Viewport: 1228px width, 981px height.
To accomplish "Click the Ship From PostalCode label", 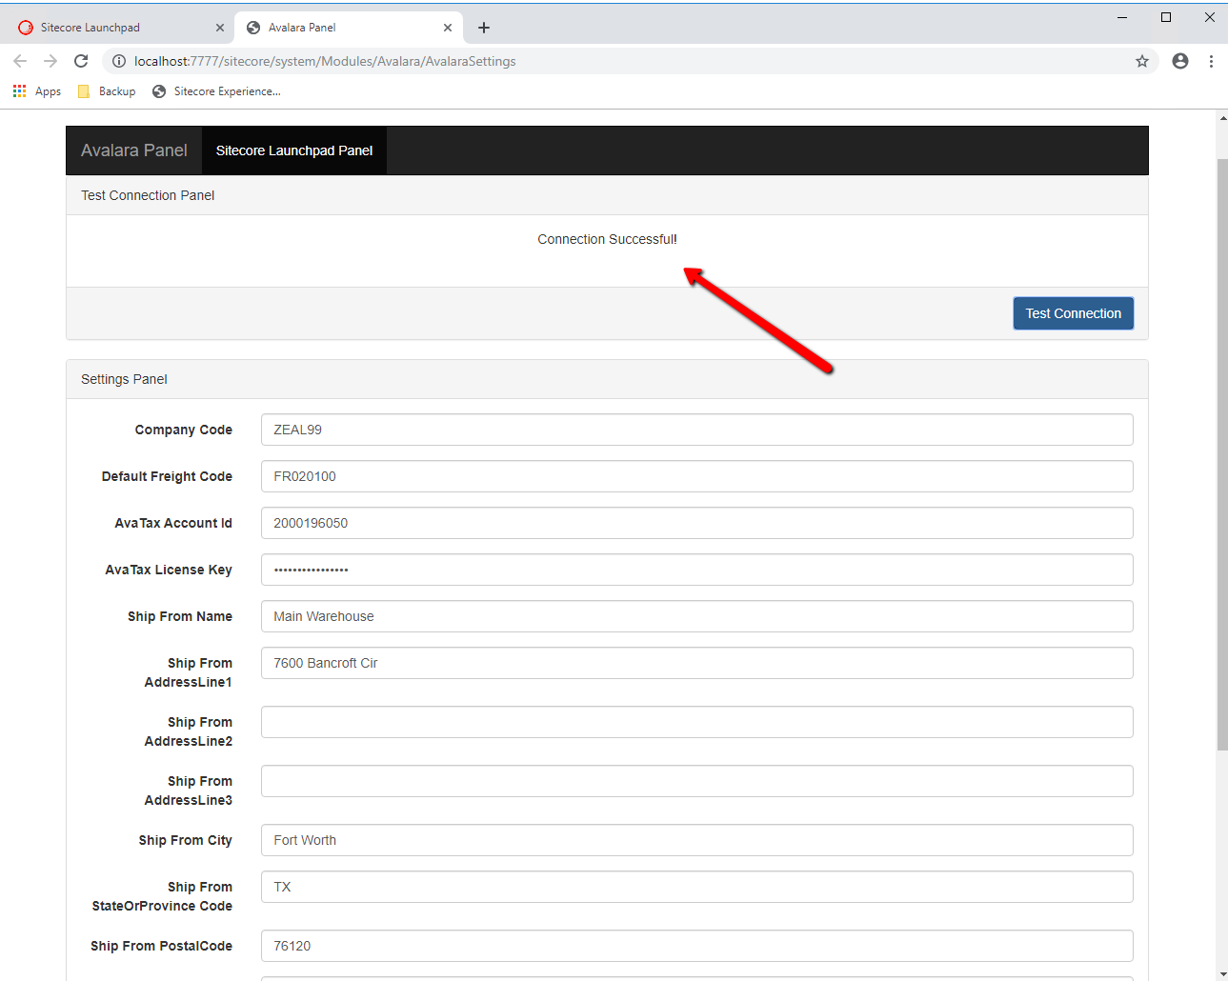I will 162,946.
